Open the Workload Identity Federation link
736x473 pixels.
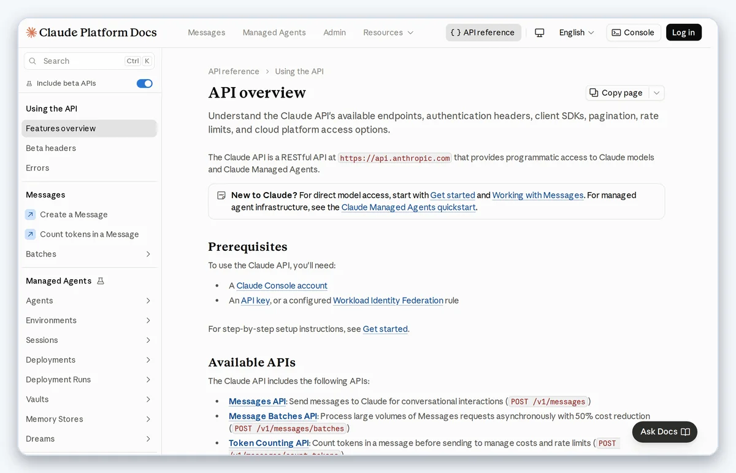pos(388,301)
